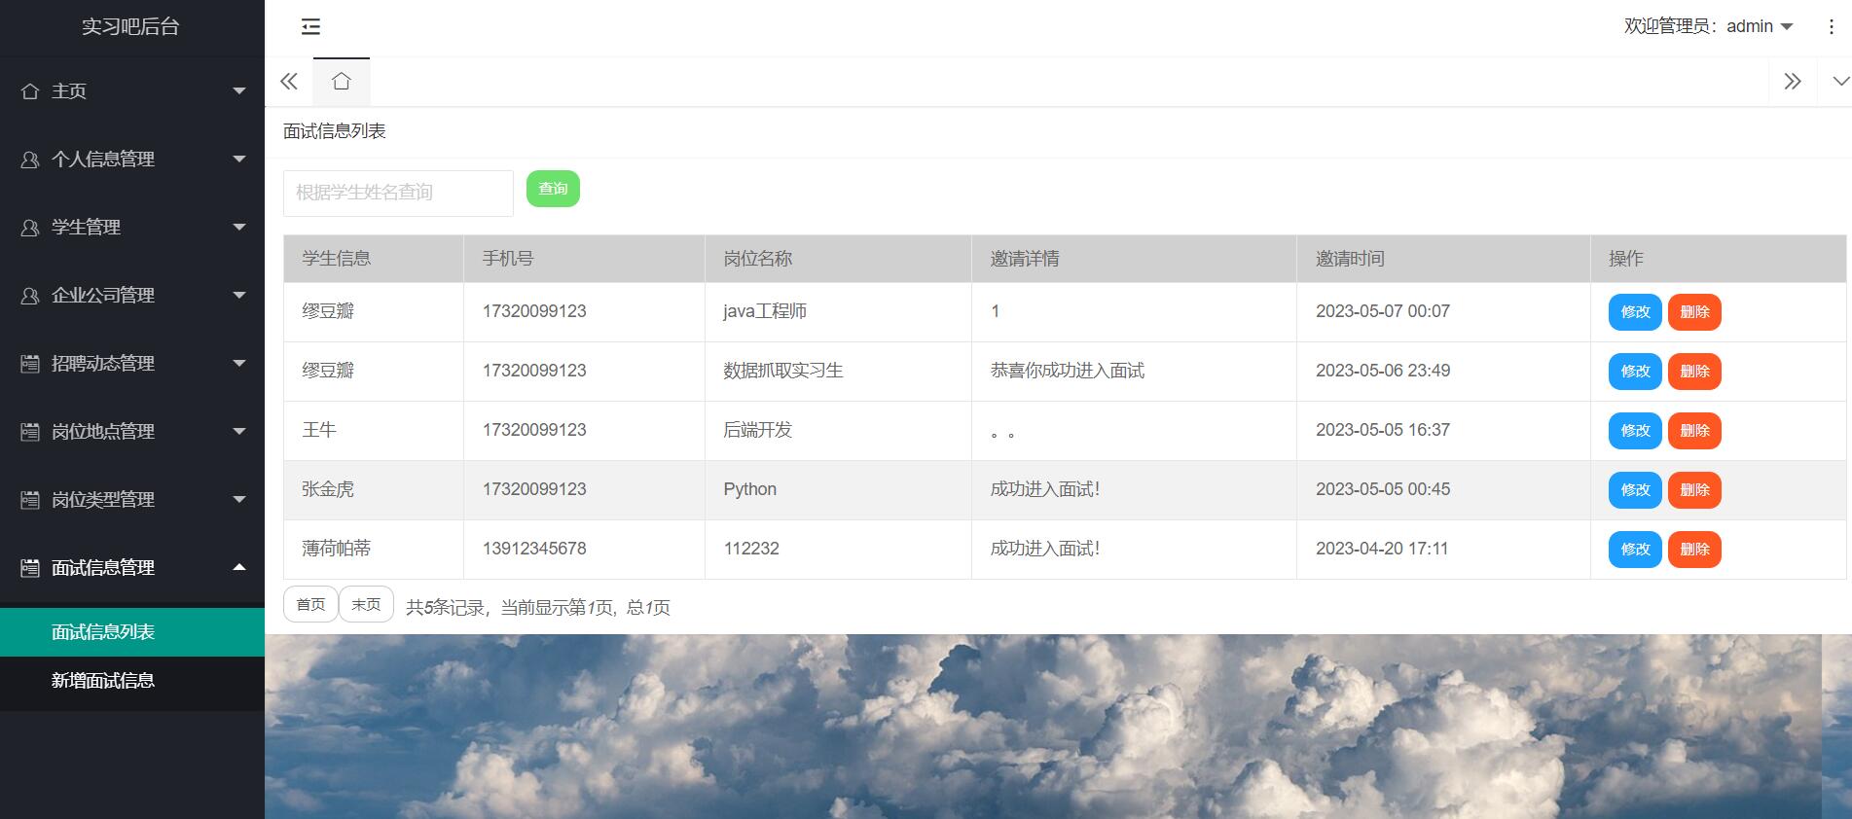Open the 招聘动态管理 menu label
The height and width of the screenshot is (819, 1852).
point(103,363)
